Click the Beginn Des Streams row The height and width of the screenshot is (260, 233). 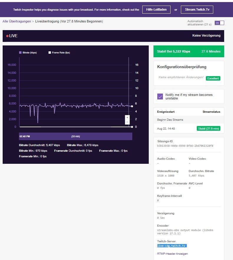click(x=189, y=120)
